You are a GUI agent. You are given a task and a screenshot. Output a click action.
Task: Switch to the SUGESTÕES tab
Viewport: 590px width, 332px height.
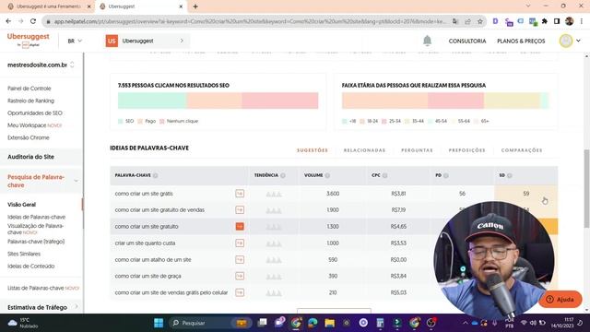coord(313,150)
